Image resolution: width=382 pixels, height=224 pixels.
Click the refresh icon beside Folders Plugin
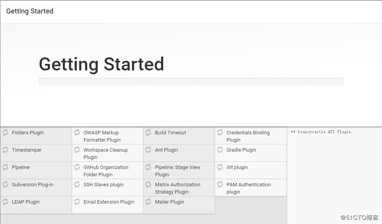point(5,132)
